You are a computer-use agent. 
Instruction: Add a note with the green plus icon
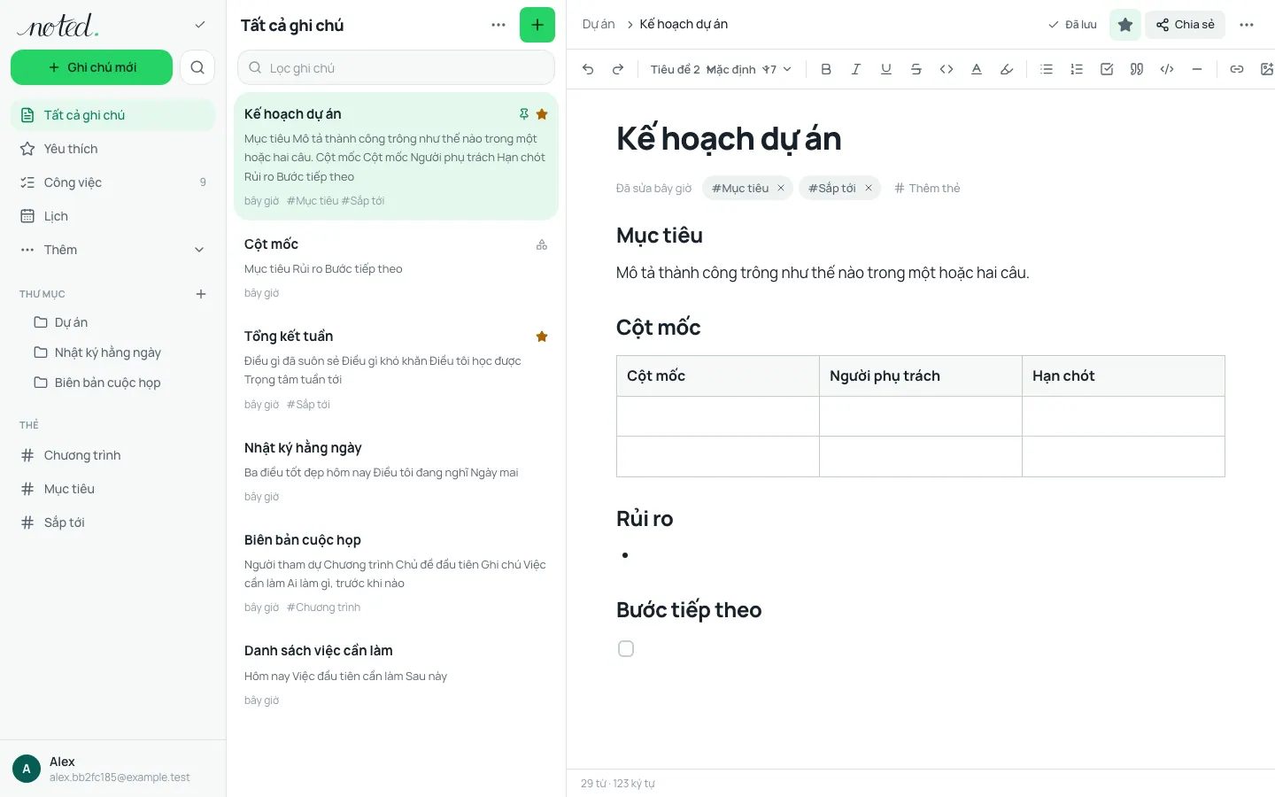tap(537, 25)
